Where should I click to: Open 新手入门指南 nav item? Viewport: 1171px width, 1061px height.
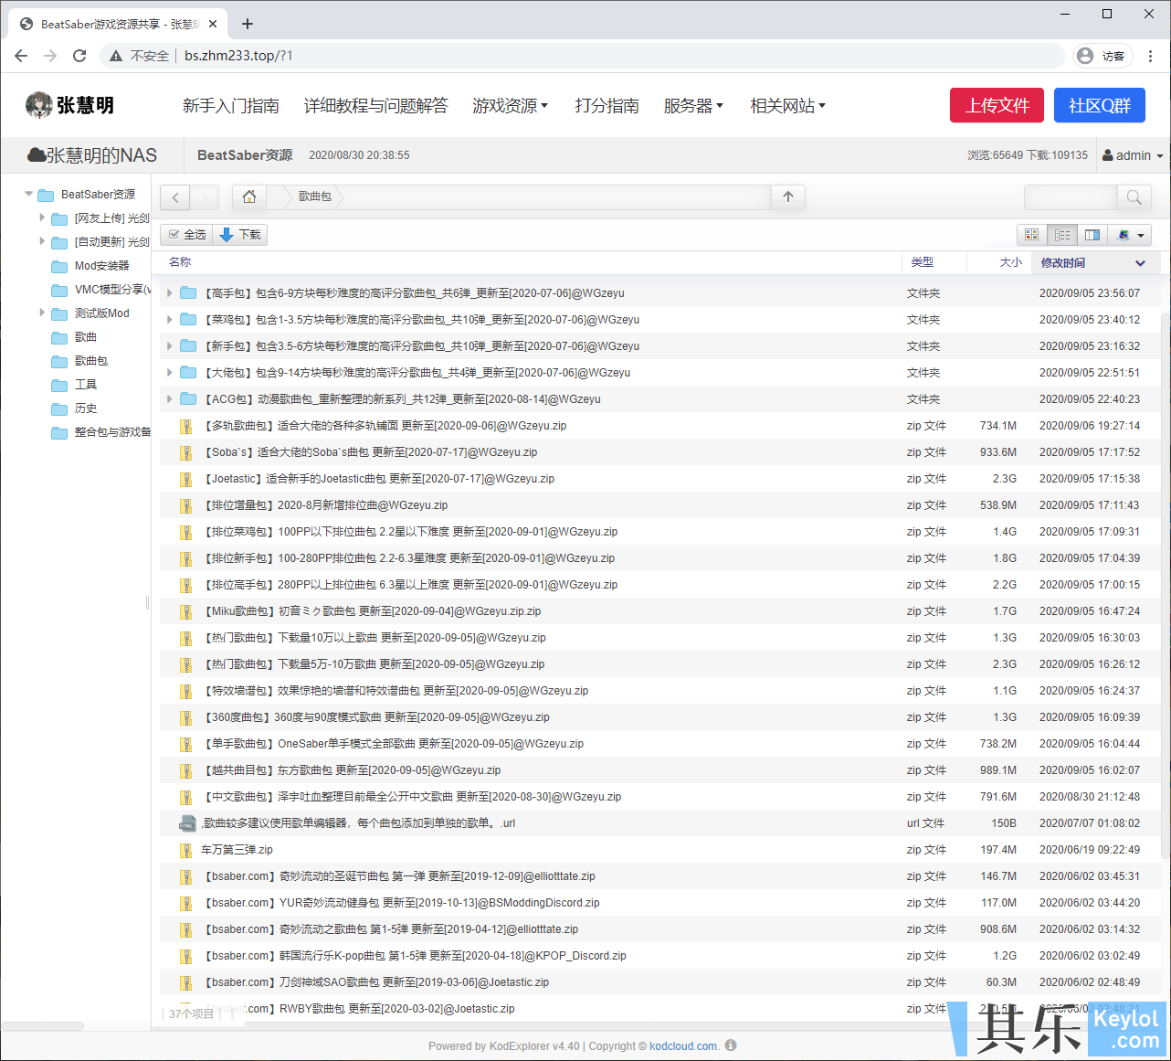[230, 106]
